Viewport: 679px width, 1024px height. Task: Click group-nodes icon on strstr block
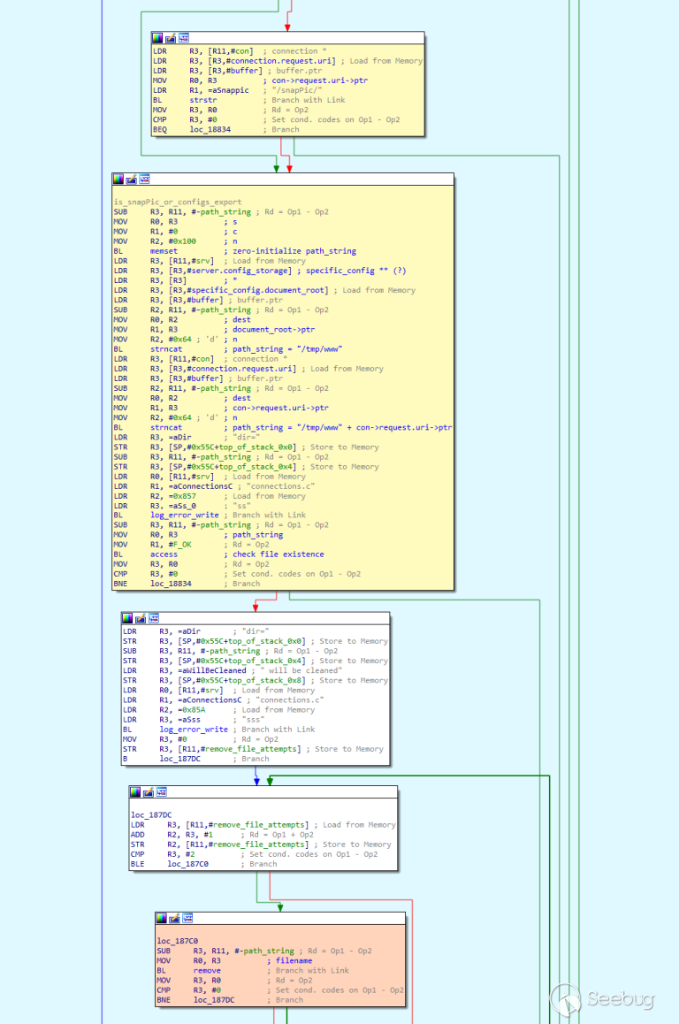pos(184,38)
